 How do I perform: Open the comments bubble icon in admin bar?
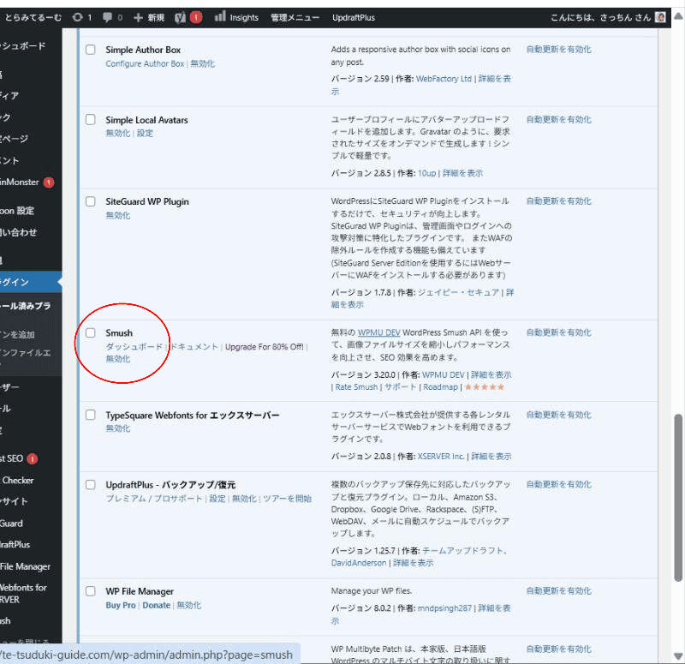tap(107, 17)
